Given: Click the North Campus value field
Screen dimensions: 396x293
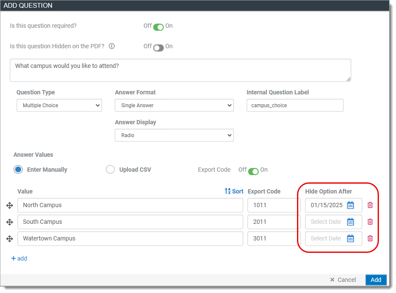Looking at the screenshot, I should (x=130, y=205).
